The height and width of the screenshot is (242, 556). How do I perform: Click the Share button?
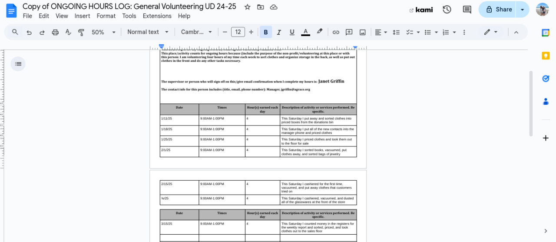click(498, 10)
